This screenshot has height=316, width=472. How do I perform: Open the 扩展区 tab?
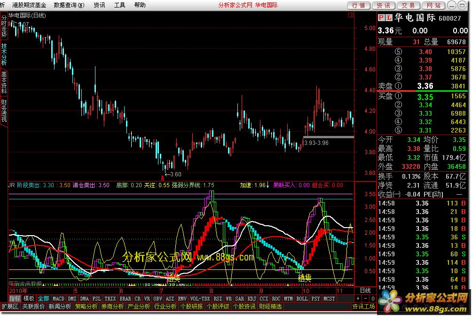click(10, 307)
